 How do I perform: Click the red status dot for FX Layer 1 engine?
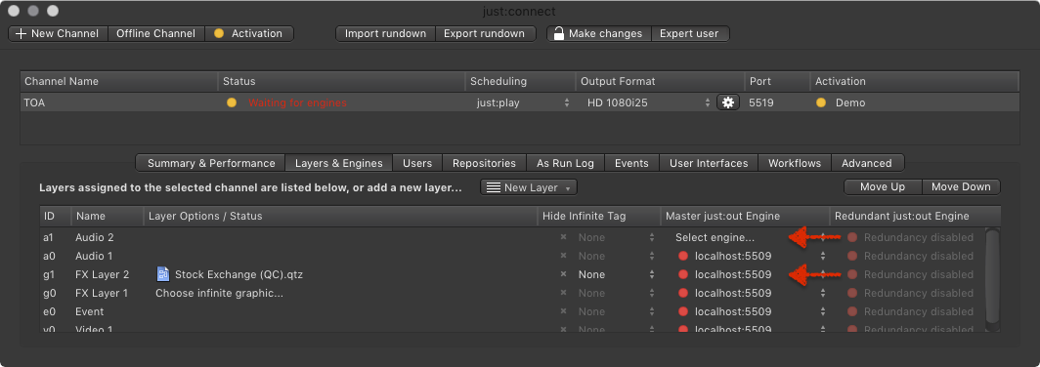[x=682, y=293]
